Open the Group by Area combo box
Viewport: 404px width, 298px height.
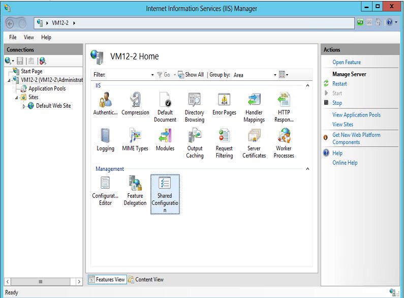(x=255, y=75)
